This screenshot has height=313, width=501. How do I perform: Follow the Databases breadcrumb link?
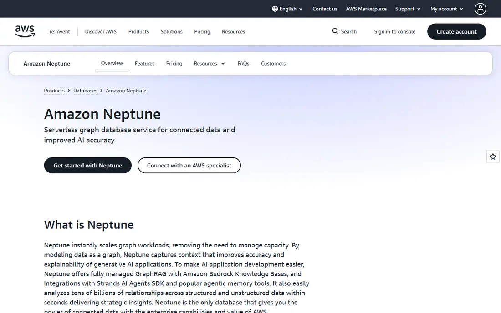[x=85, y=91]
